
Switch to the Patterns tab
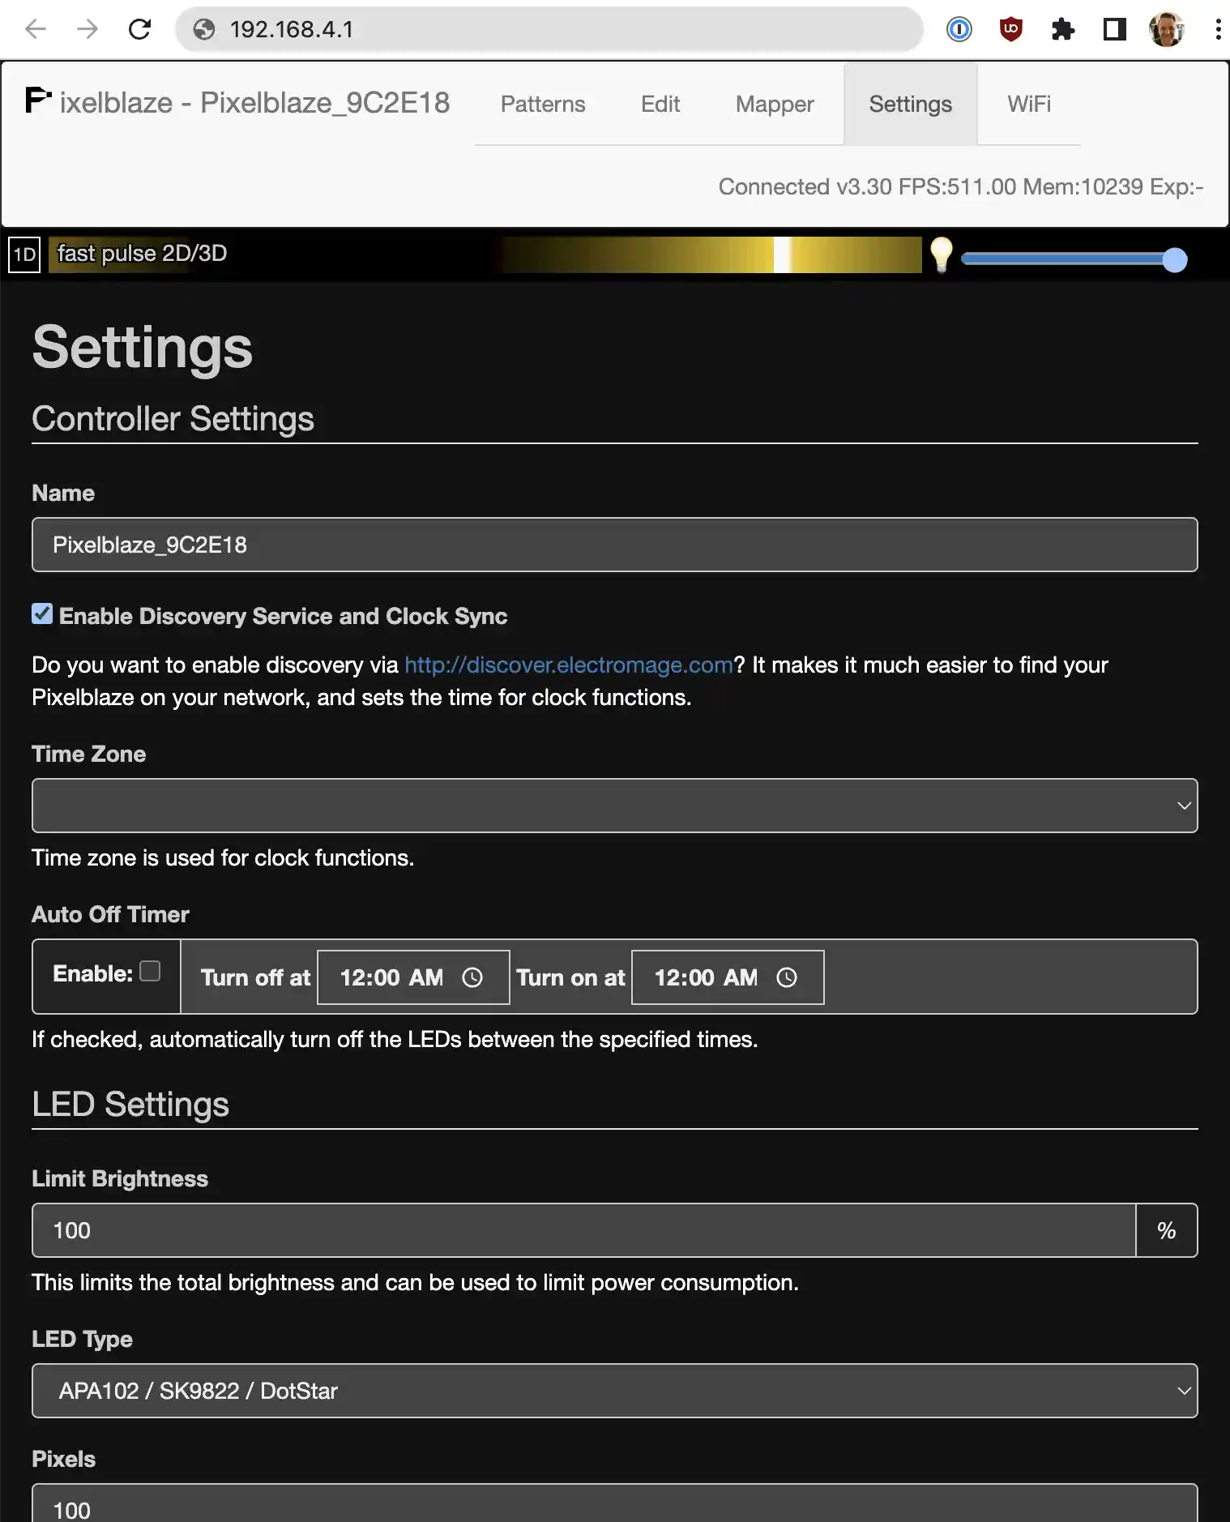tap(542, 104)
